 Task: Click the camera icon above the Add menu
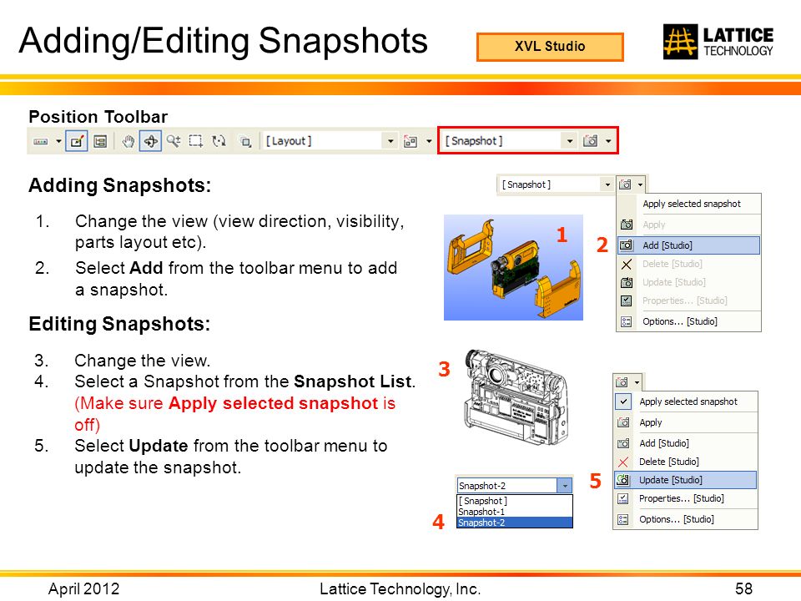pos(625,184)
